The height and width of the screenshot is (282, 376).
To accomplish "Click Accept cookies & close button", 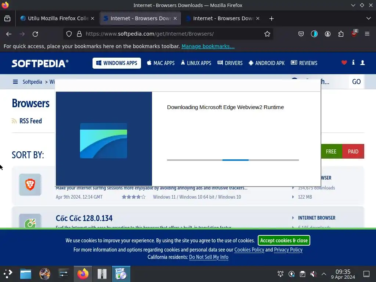I will tap(284, 241).
